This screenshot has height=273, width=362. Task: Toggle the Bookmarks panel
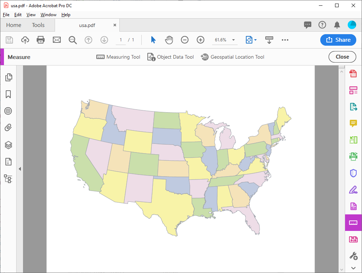(8, 94)
